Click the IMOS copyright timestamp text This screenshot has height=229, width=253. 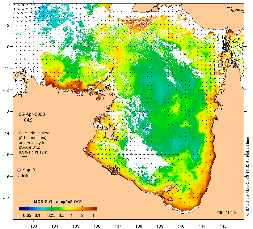point(247,176)
